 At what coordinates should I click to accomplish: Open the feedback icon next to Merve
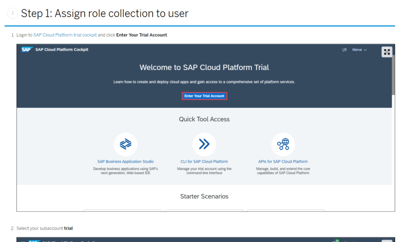(x=344, y=50)
